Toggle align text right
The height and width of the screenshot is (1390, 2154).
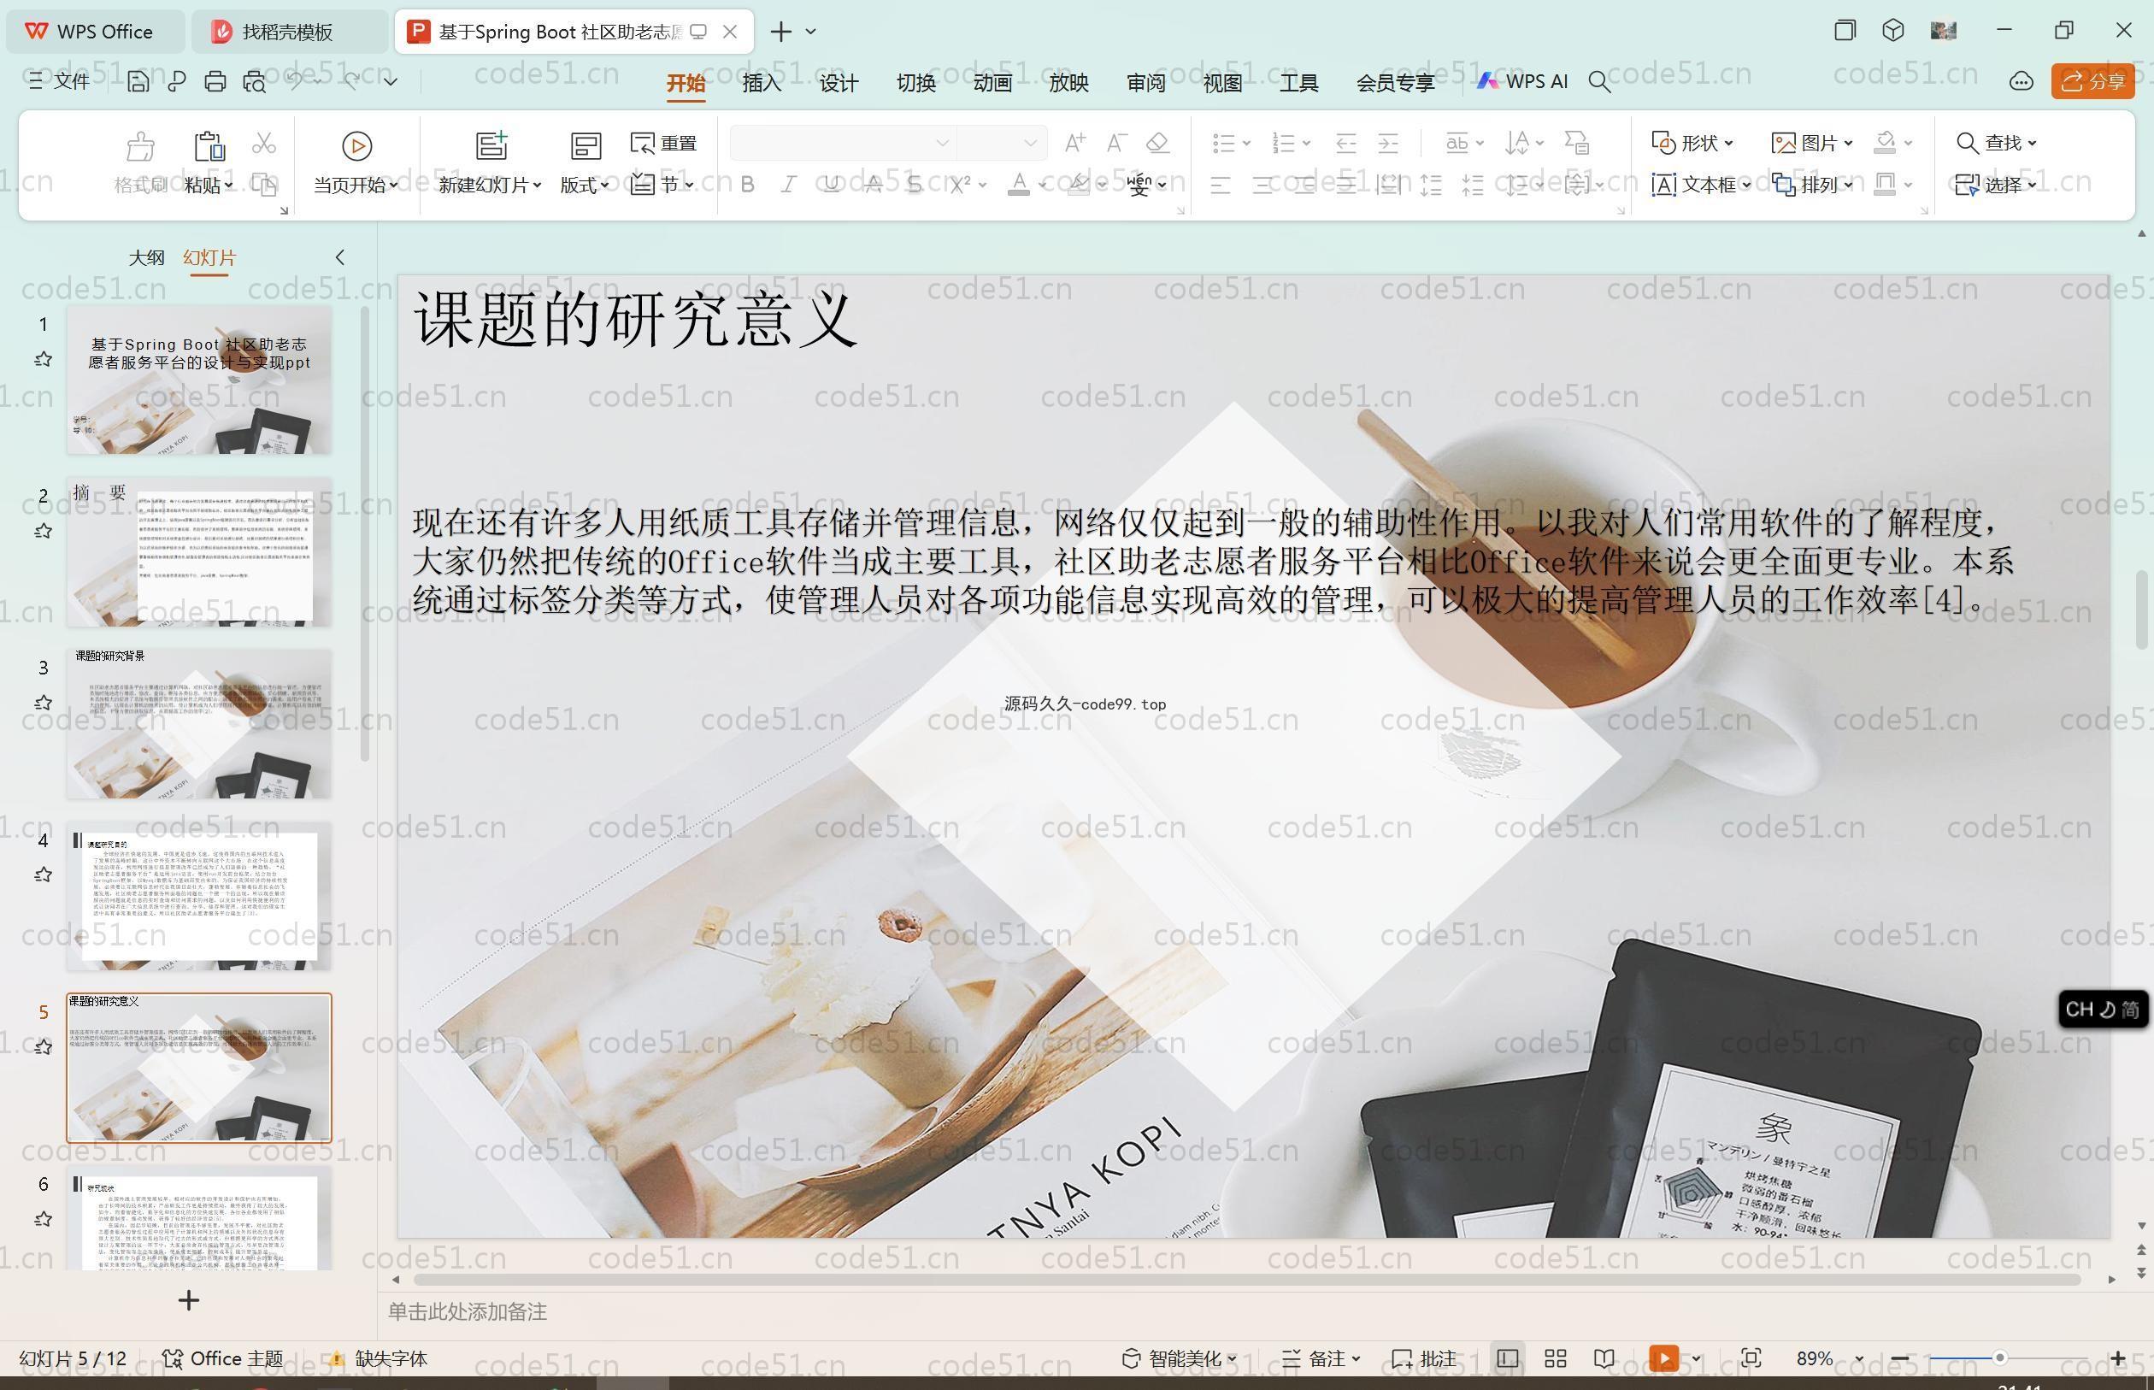click(1304, 185)
